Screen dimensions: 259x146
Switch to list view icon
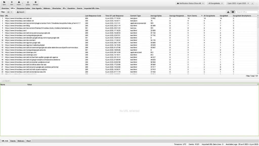[x=233, y=12]
